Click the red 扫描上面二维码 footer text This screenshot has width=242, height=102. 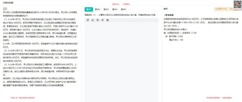(22, 98)
